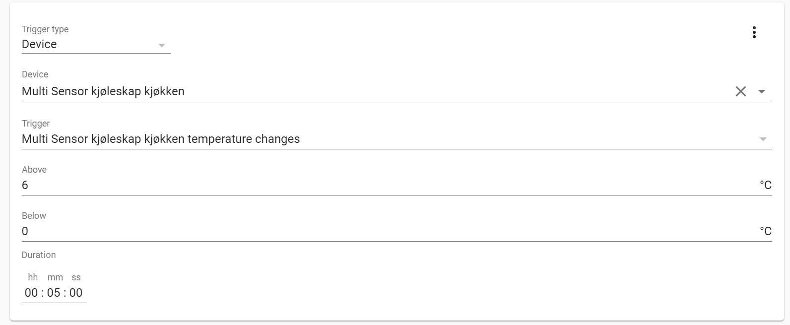790x325 pixels.
Task: Focus the duration hours field
Action: (31, 293)
